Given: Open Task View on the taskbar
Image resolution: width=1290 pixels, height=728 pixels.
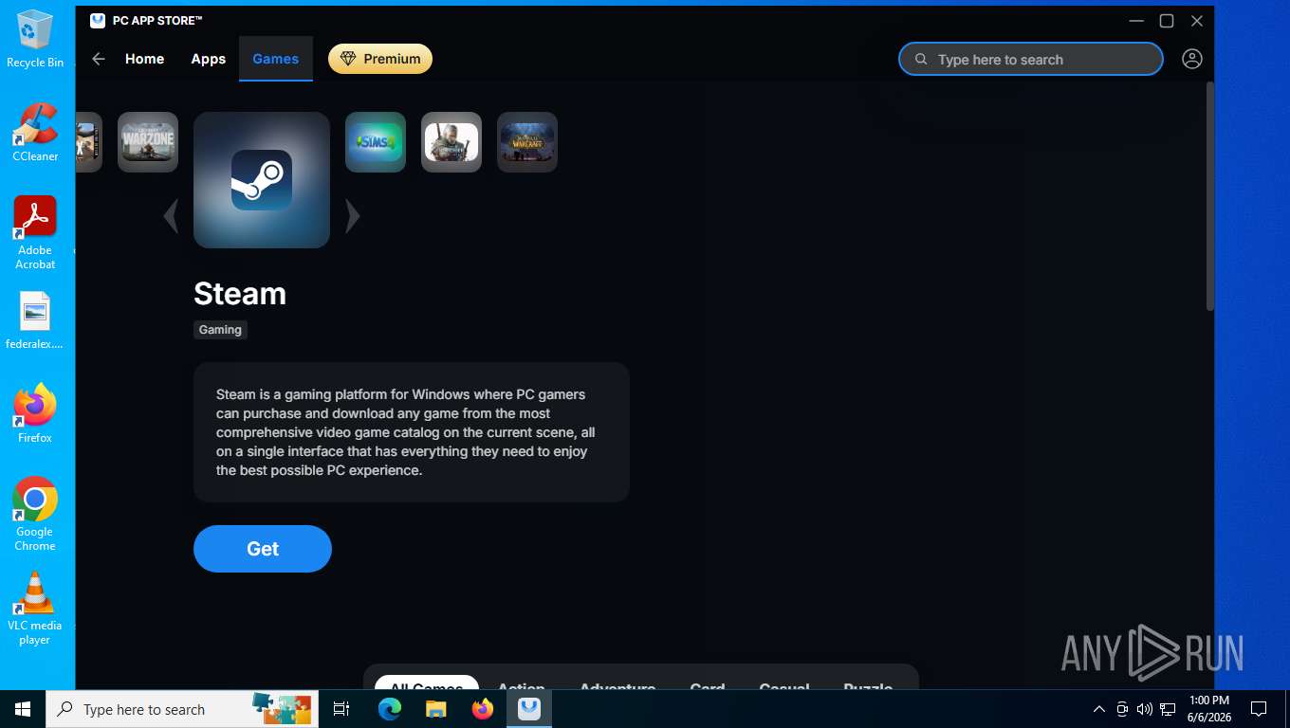Looking at the screenshot, I should pyautogui.click(x=341, y=709).
